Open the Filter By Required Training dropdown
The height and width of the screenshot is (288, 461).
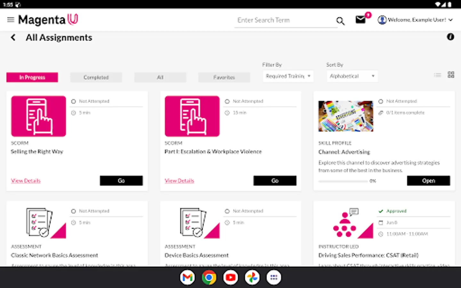click(x=288, y=76)
